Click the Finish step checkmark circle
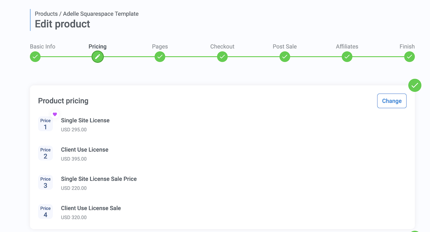Image resolution: width=430 pixels, height=232 pixels. click(x=409, y=57)
